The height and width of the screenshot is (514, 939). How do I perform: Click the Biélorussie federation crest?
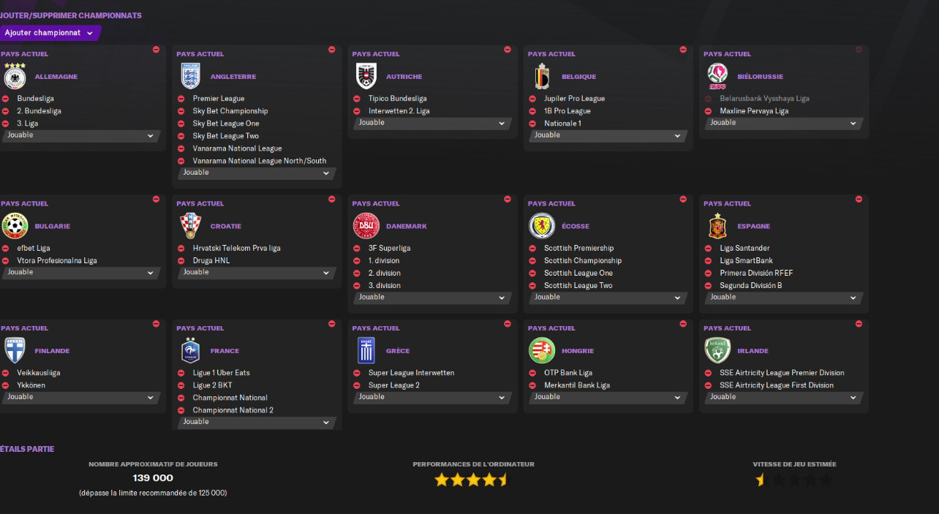pos(717,76)
